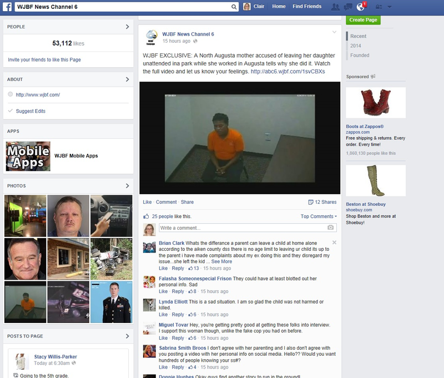This screenshot has width=444, height=378.
Task: Click like count icon on Sabrina comment
Action: pyautogui.click(x=190, y=367)
